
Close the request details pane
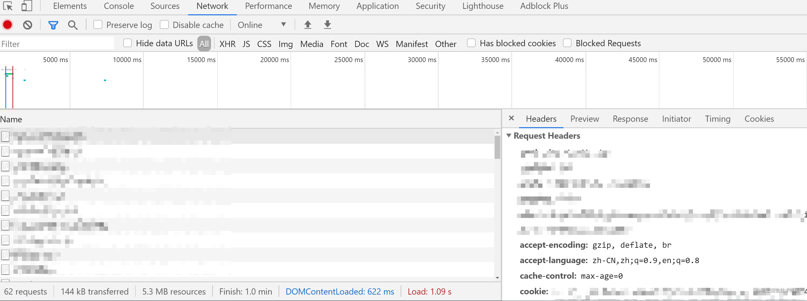click(x=511, y=119)
